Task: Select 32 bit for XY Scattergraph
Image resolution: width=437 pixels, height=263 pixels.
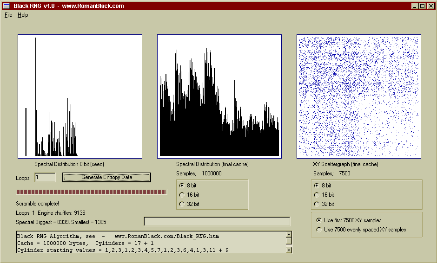Action: 317,204
